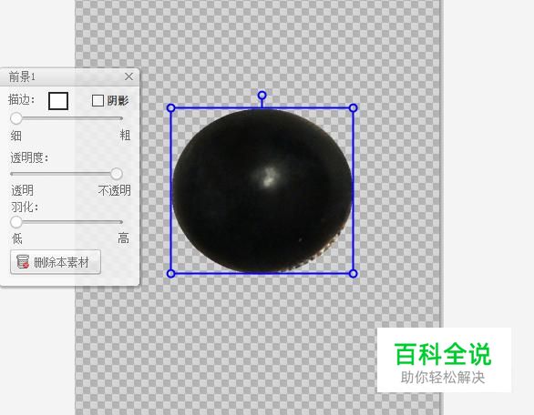
Task: Select the black sphere image
Action: [262, 191]
